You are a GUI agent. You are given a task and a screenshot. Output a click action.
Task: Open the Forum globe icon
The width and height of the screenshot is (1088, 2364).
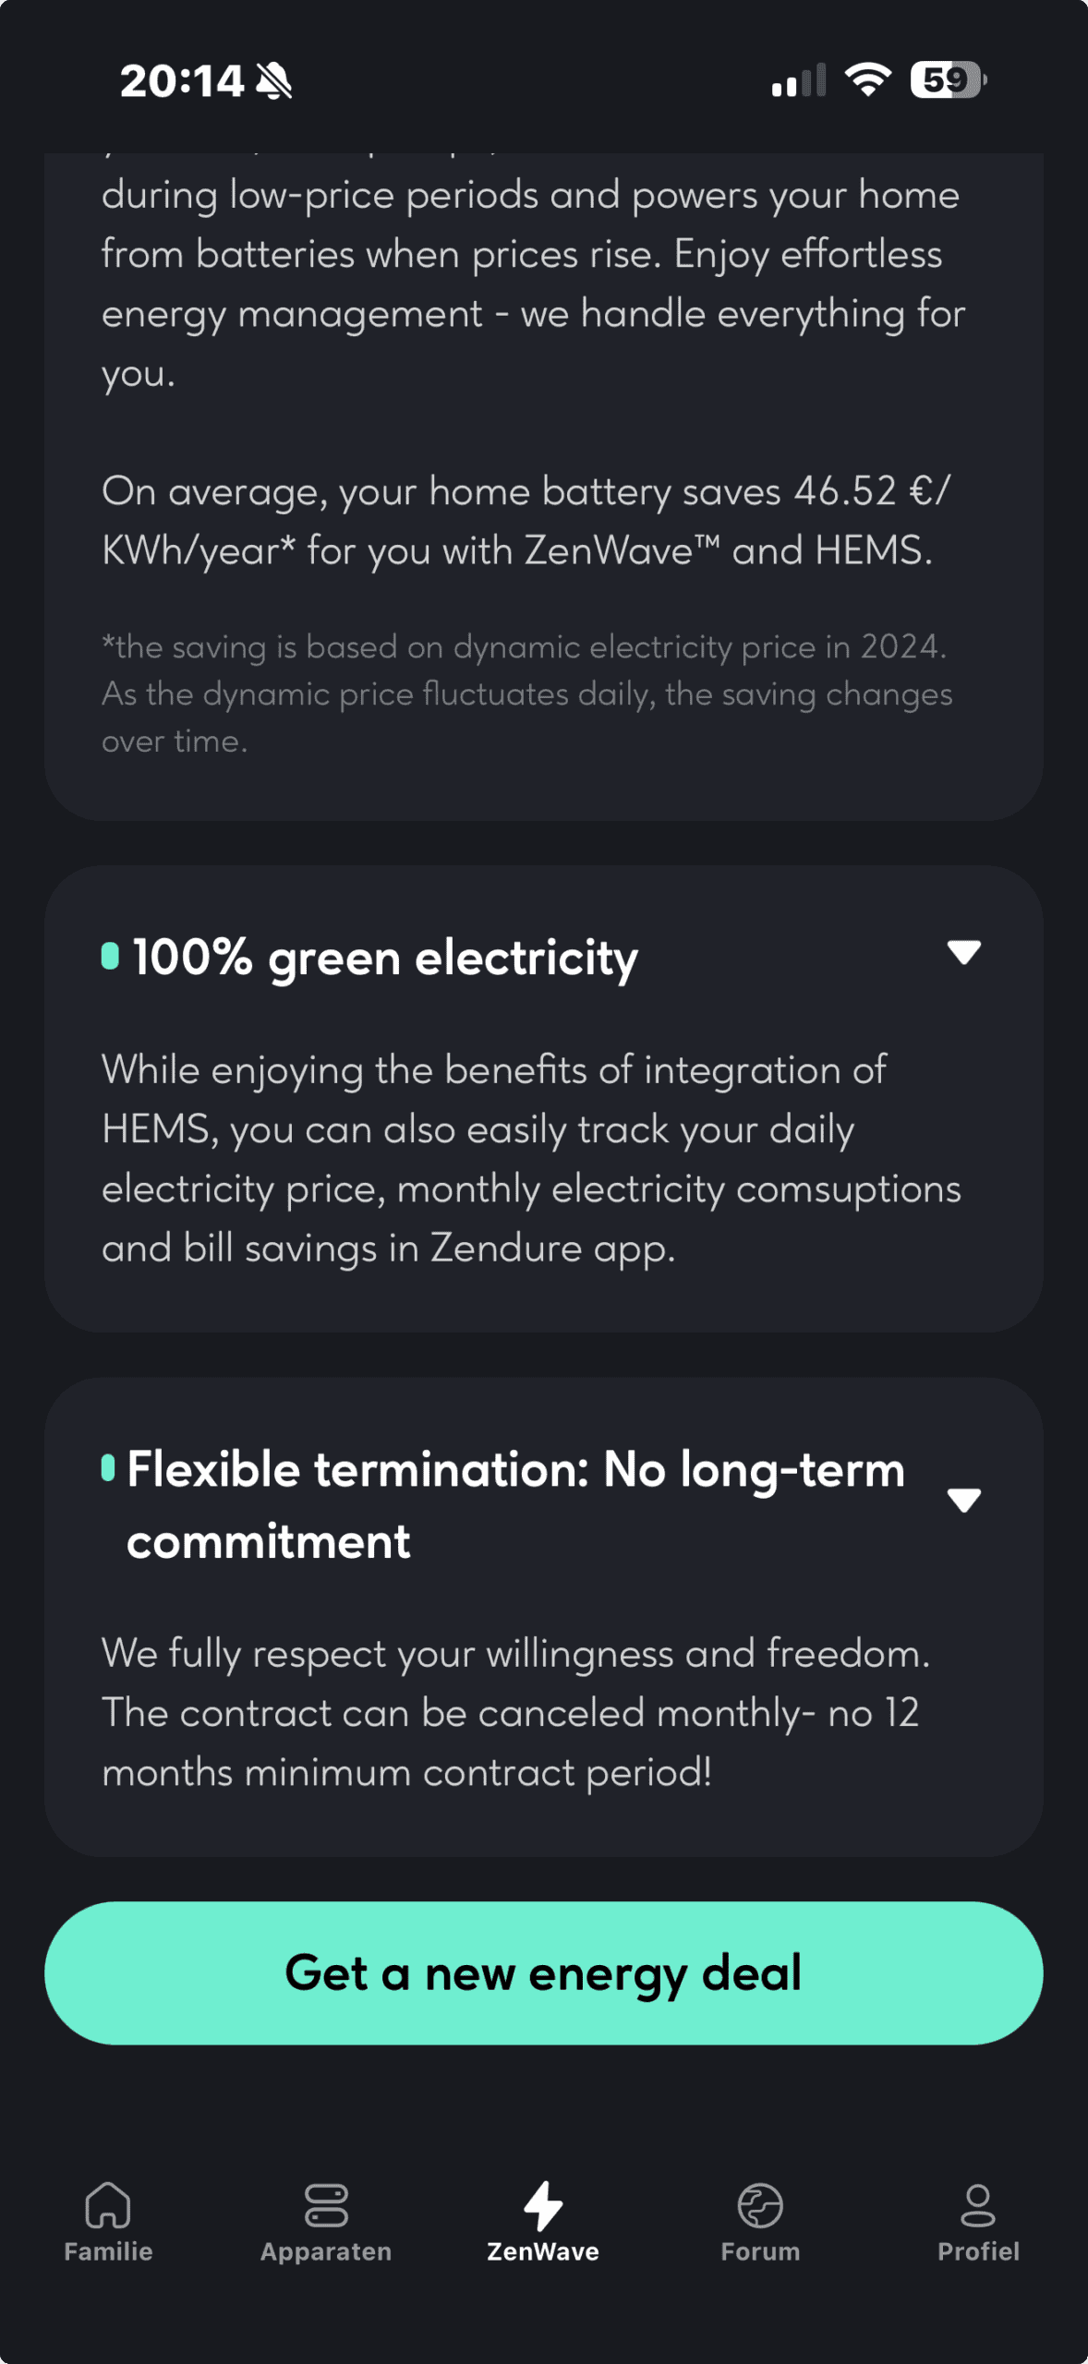click(760, 2205)
